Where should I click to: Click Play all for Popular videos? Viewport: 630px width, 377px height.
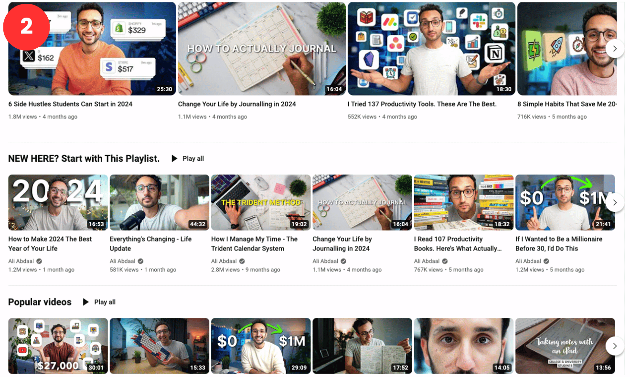tap(105, 302)
